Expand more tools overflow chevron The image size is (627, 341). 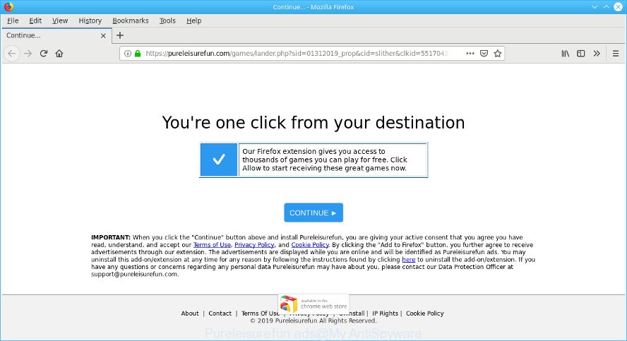(x=597, y=54)
